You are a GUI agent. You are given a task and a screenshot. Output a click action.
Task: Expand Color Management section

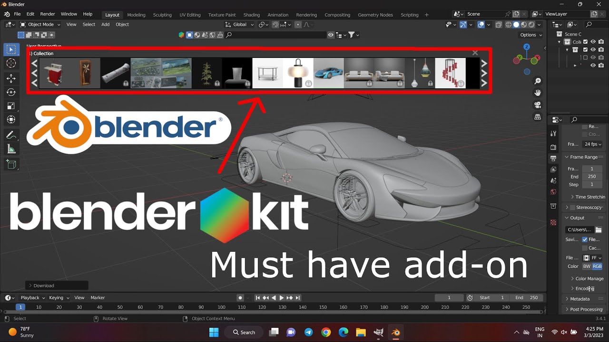(x=588, y=278)
